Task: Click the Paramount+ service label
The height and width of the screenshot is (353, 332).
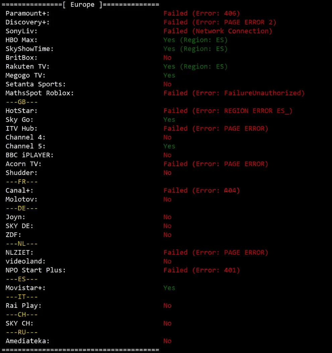Action: pos(27,13)
